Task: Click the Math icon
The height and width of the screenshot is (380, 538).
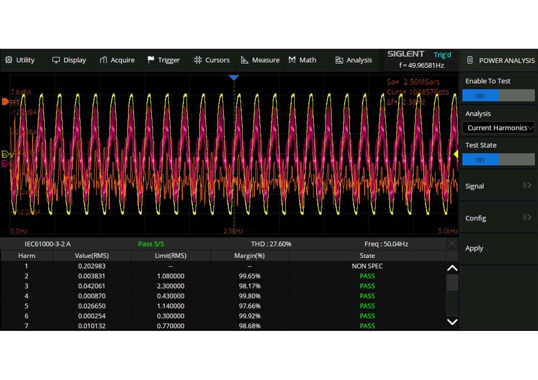Action: pyautogui.click(x=292, y=60)
